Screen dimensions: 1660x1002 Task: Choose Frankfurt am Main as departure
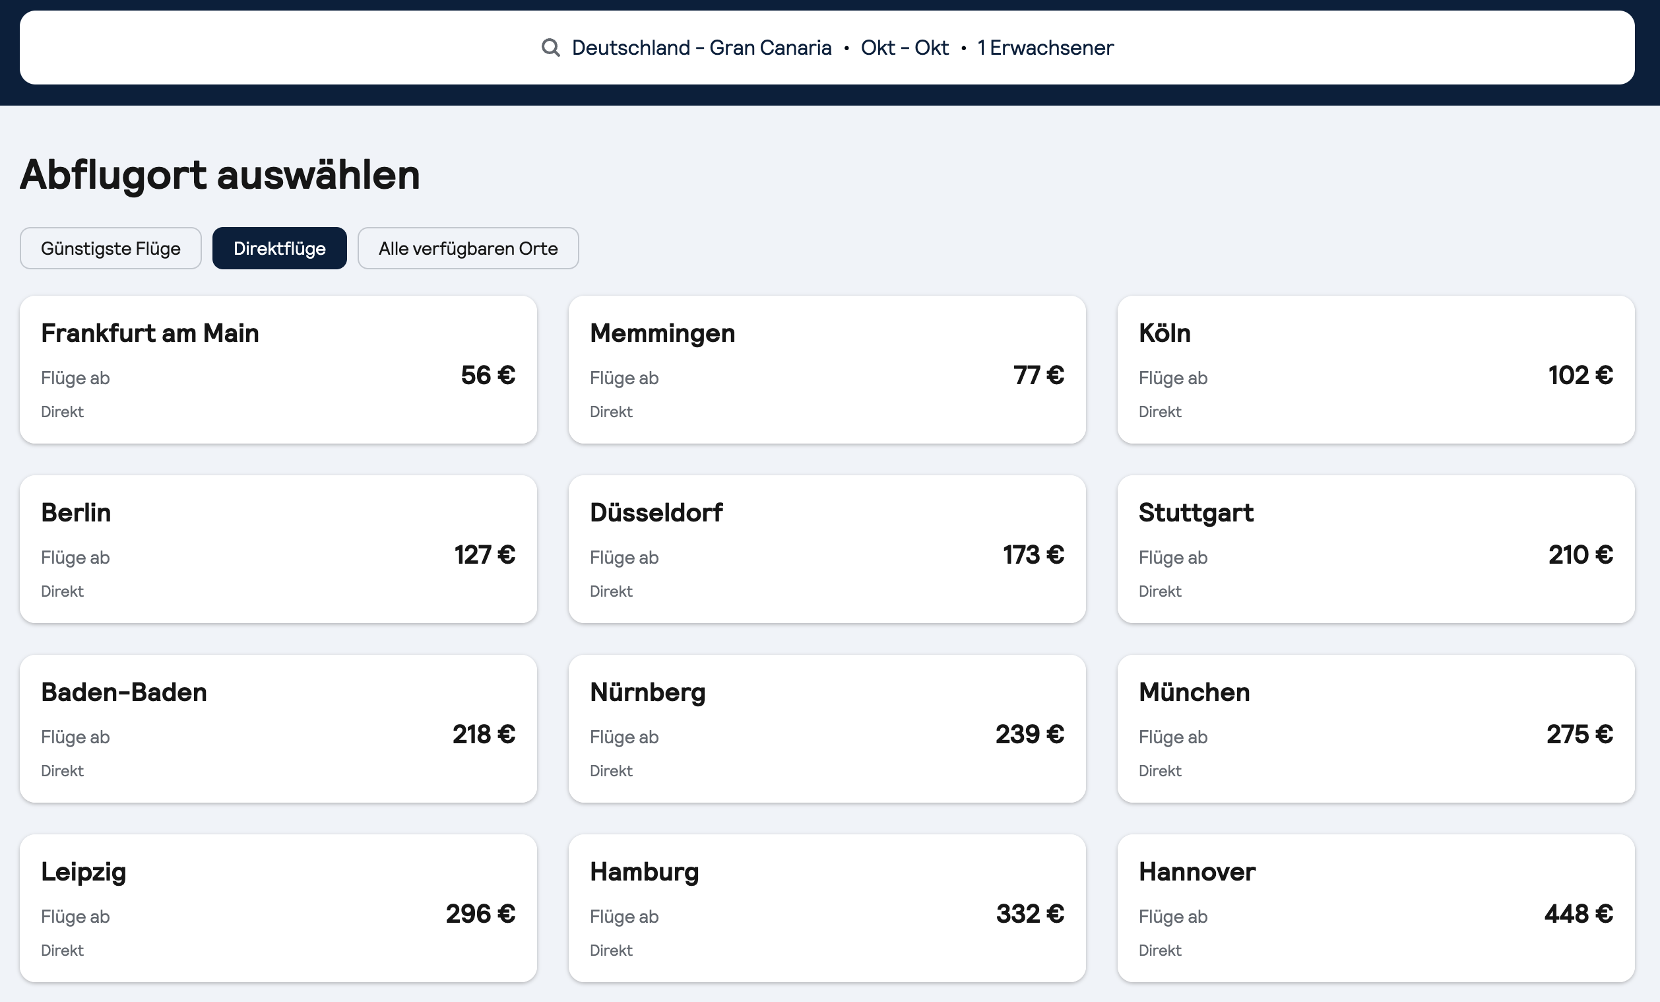click(x=278, y=370)
